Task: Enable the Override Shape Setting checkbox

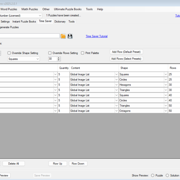Action: 9,53
